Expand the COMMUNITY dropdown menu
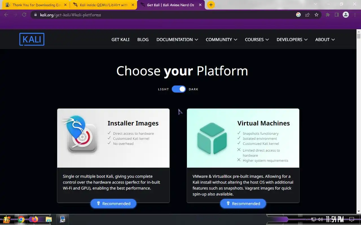 221,40
